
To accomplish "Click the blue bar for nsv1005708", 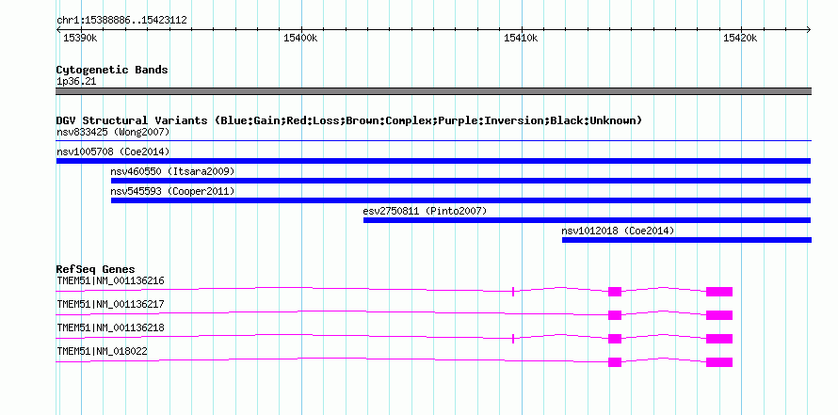I will point(433,161).
